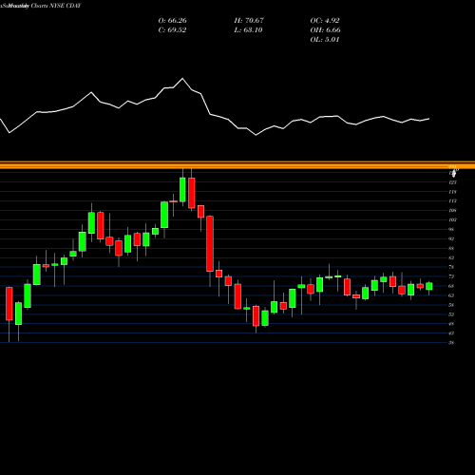Viewport: 475px width, 475px height.
Task: Select the green candlestick at the chart's highest peak
Action: click(x=182, y=190)
